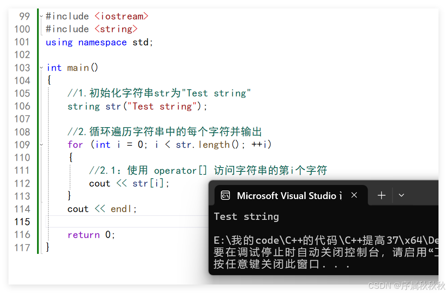Click the operator[] comment on line 111
The width and height of the screenshot is (447, 293).
pos(208,170)
